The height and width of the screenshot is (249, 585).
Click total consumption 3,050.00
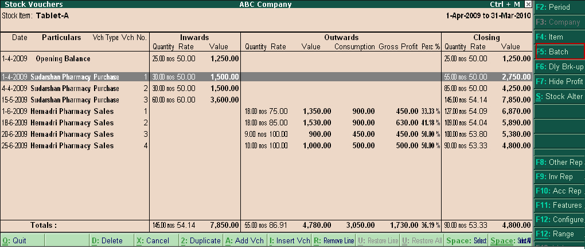tap(360, 225)
